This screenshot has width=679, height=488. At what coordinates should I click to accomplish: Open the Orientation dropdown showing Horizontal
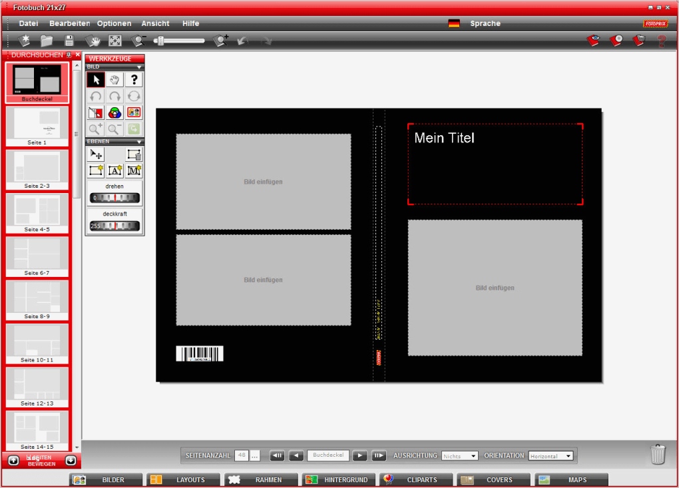click(x=551, y=456)
